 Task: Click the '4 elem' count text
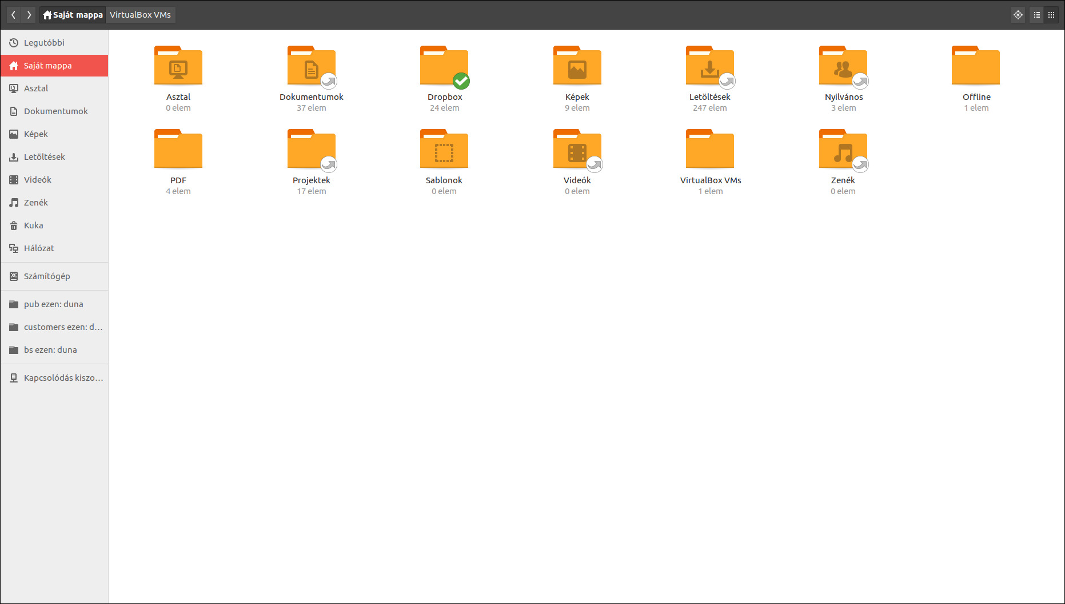click(178, 191)
